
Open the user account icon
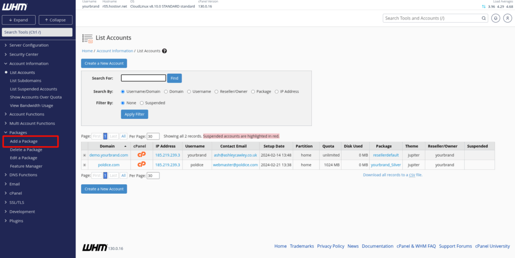(x=506, y=18)
